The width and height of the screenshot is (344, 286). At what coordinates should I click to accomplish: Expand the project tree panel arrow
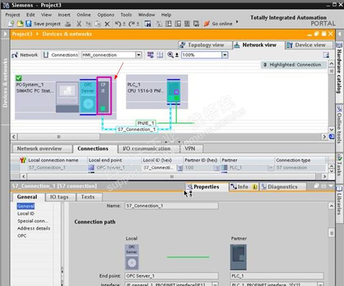(x=5, y=34)
